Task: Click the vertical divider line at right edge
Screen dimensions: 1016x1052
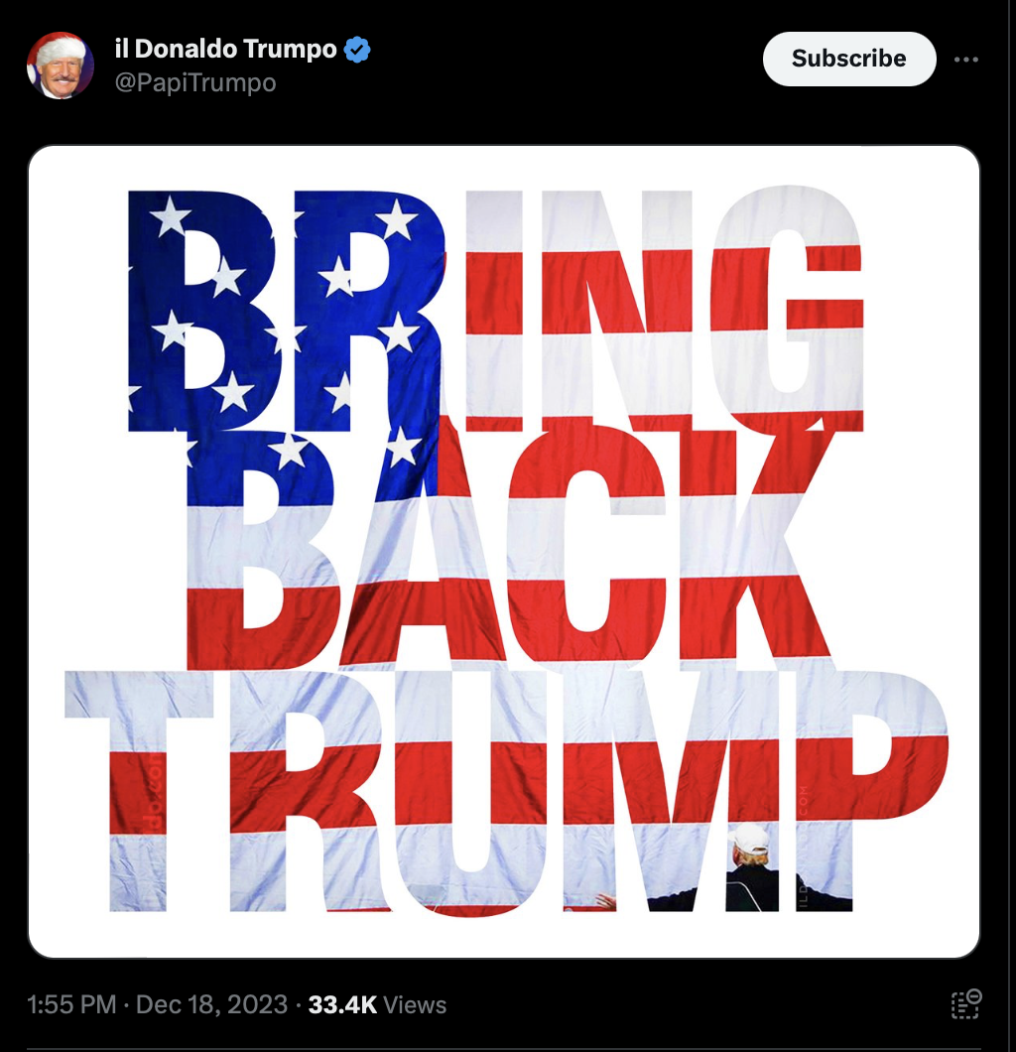Action: (x=1009, y=526)
